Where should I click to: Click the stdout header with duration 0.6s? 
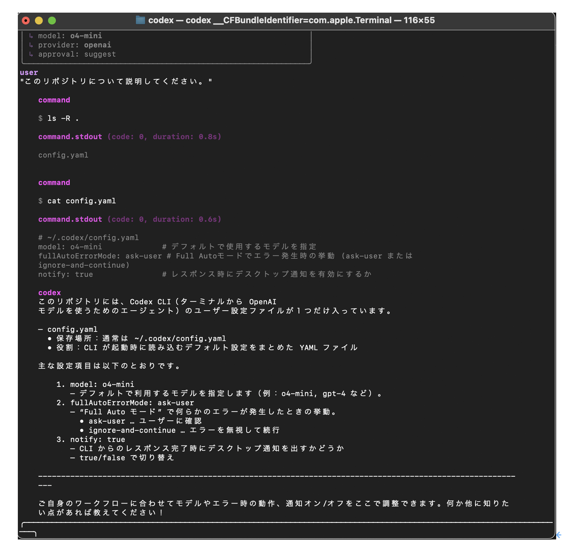(x=130, y=219)
